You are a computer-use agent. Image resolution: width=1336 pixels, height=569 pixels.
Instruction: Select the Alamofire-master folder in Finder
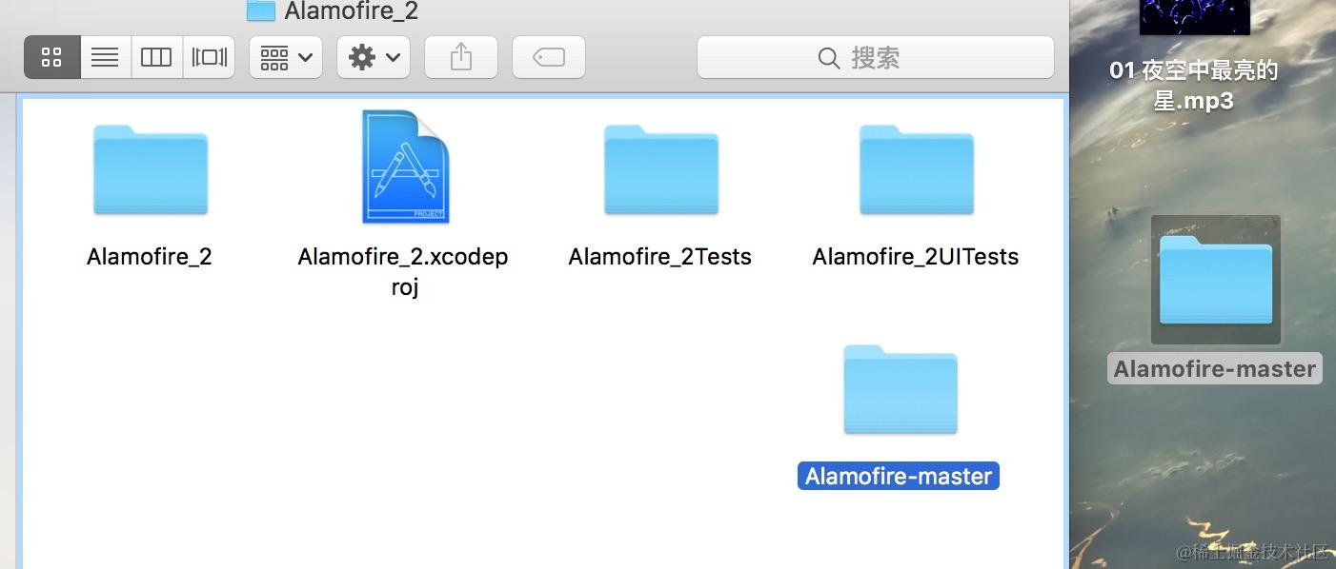(900, 390)
